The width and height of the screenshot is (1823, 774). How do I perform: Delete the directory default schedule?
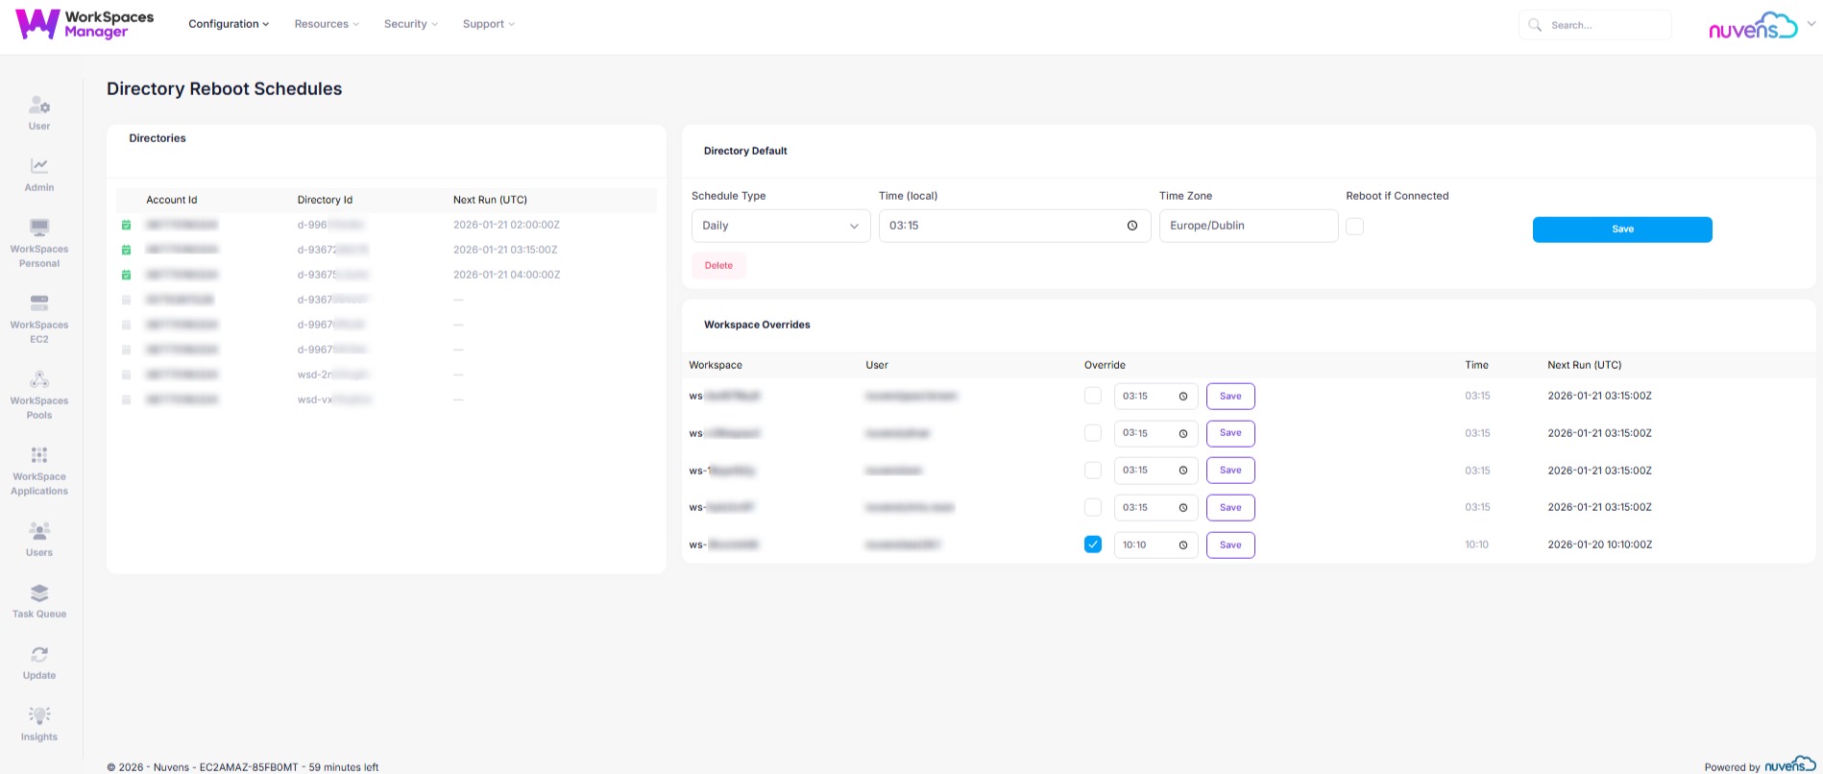point(718,266)
